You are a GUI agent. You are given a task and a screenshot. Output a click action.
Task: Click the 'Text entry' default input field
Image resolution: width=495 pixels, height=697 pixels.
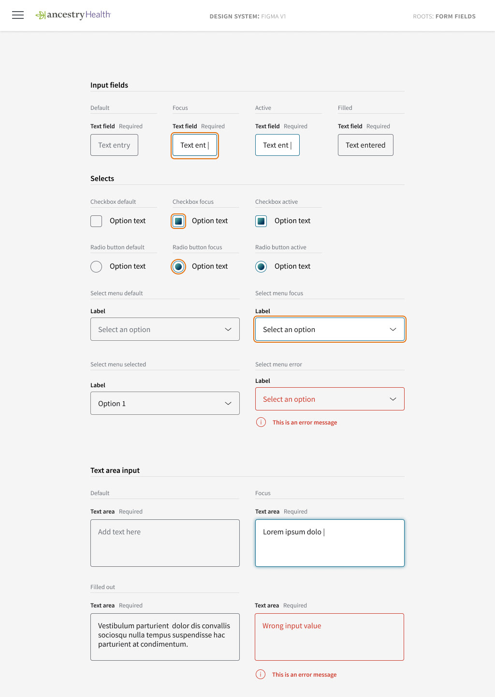(114, 145)
